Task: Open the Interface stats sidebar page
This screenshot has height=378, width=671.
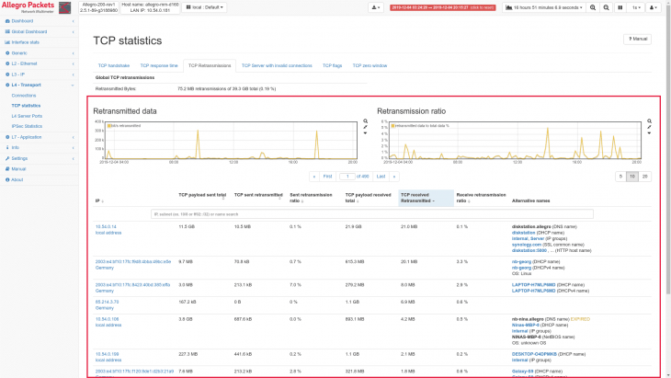Action: [25, 42]
